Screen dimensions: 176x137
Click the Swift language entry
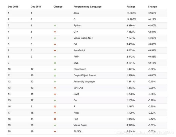[76, 94]
